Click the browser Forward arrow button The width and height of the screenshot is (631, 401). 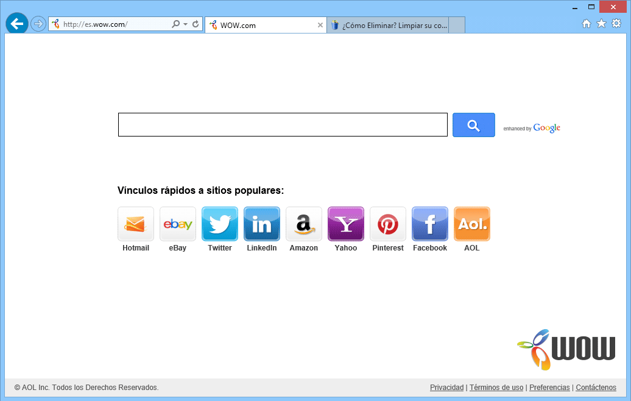38,24
